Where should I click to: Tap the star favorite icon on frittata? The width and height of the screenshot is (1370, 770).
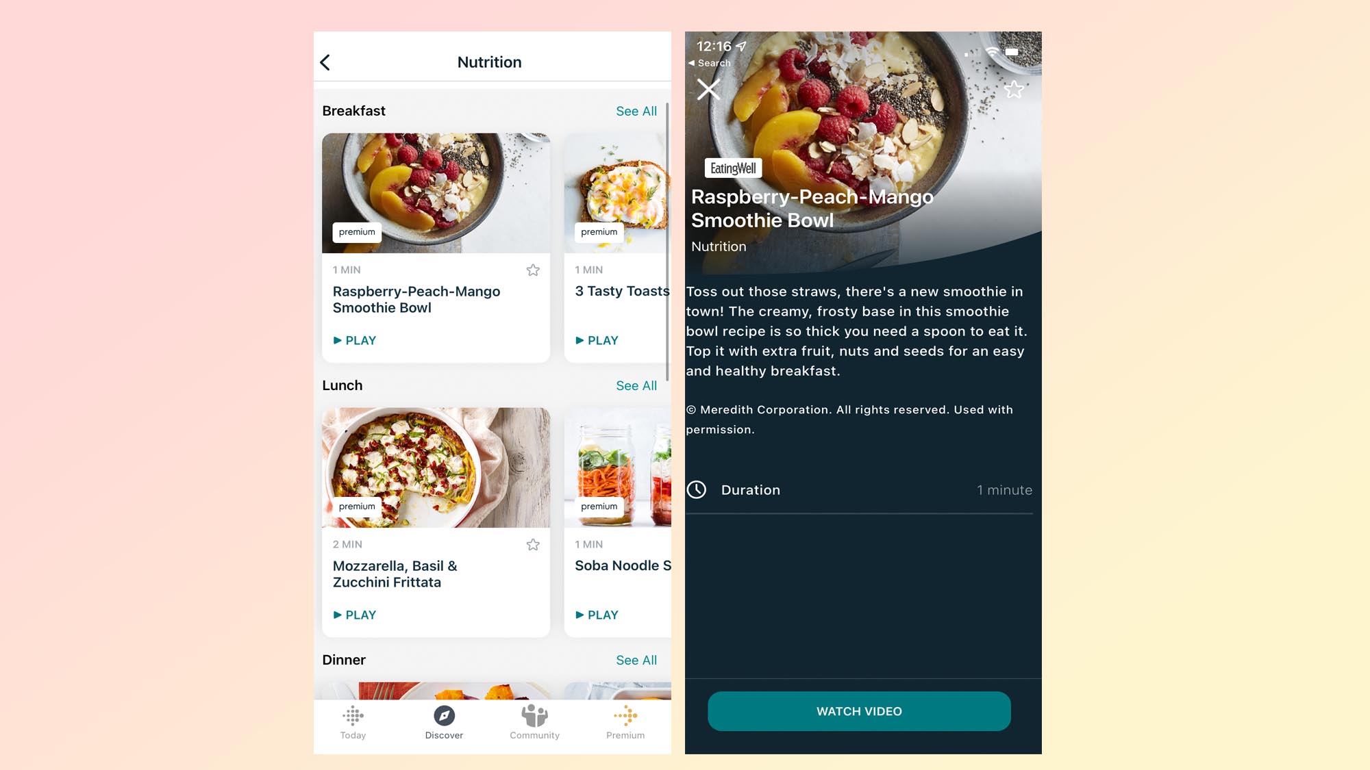[532, 544]
